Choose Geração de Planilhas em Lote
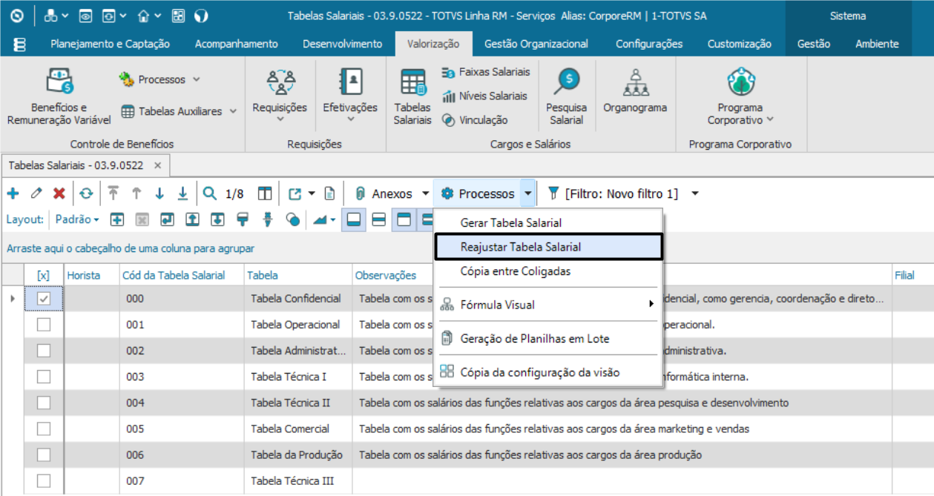The image size is (934, 496). click(x=534, y=339)
